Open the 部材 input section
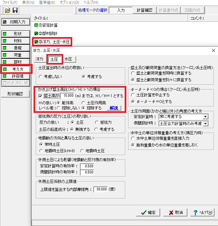Image resolution: width=218 pixels, height=226 pixels. (x=16, y=62)
